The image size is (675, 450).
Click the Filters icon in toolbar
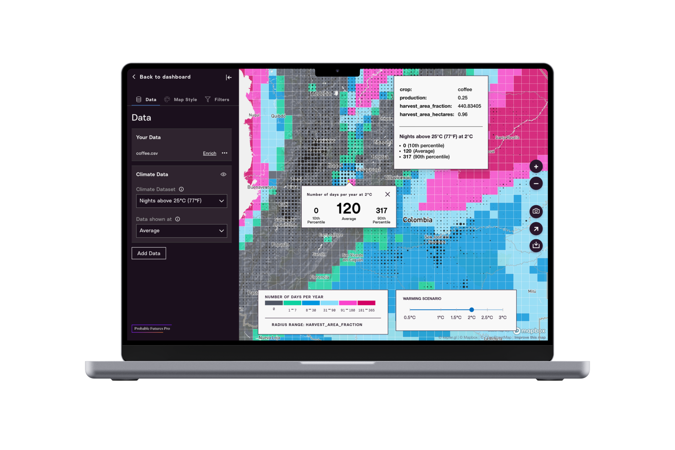point(209,99)
